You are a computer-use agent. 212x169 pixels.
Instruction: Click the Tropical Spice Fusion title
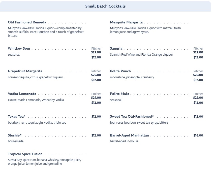25,154
